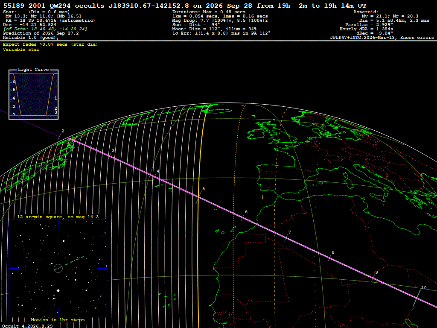Select minute marker 10 on the path
Screen dimensions: 437x328
[424, 288]
